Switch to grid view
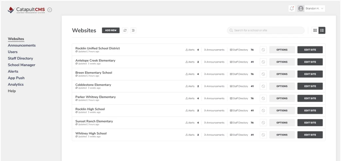Screen dimensions: 341x161 point(315,30)
